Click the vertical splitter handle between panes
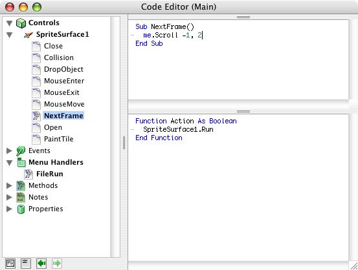 click(x=124, y=143)
